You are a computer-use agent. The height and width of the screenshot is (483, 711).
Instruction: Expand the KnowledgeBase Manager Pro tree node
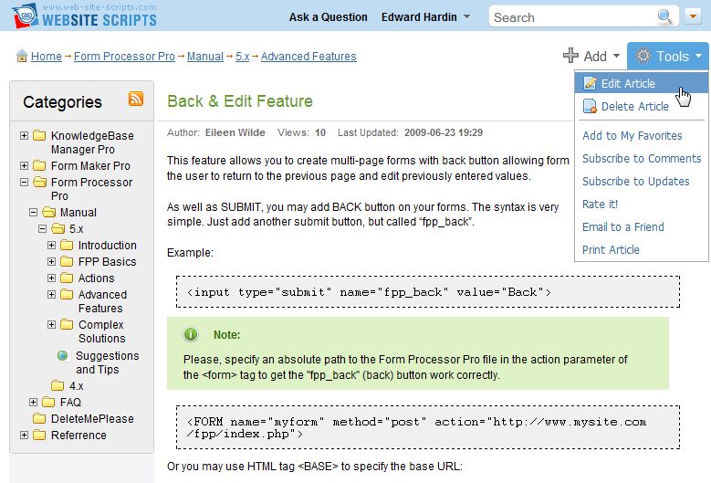pos(24,136)
